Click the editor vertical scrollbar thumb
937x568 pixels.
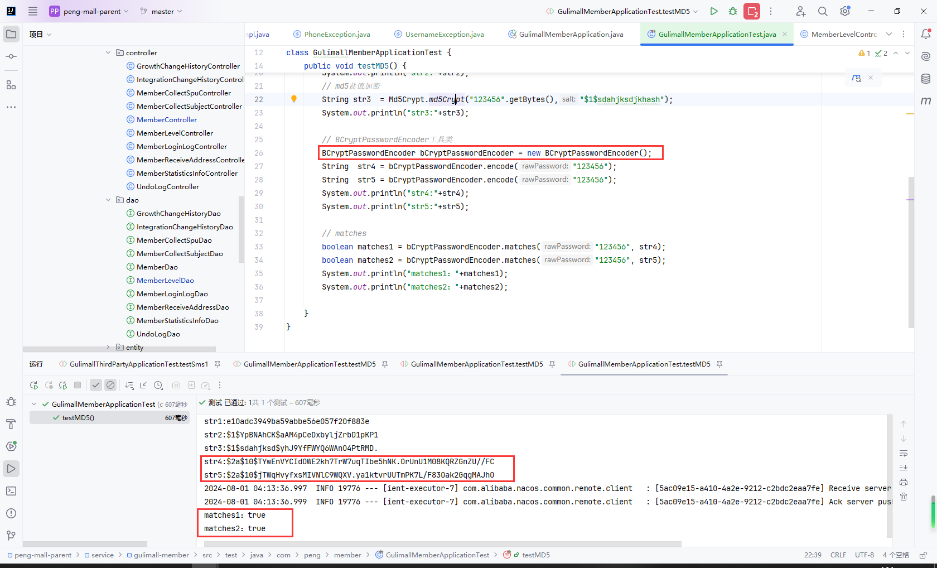click(x=911, y=252)
